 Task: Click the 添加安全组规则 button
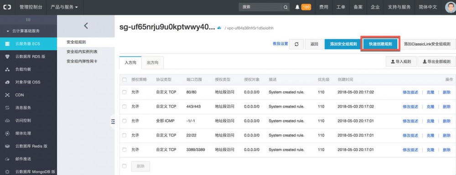(x=343, y=44)
